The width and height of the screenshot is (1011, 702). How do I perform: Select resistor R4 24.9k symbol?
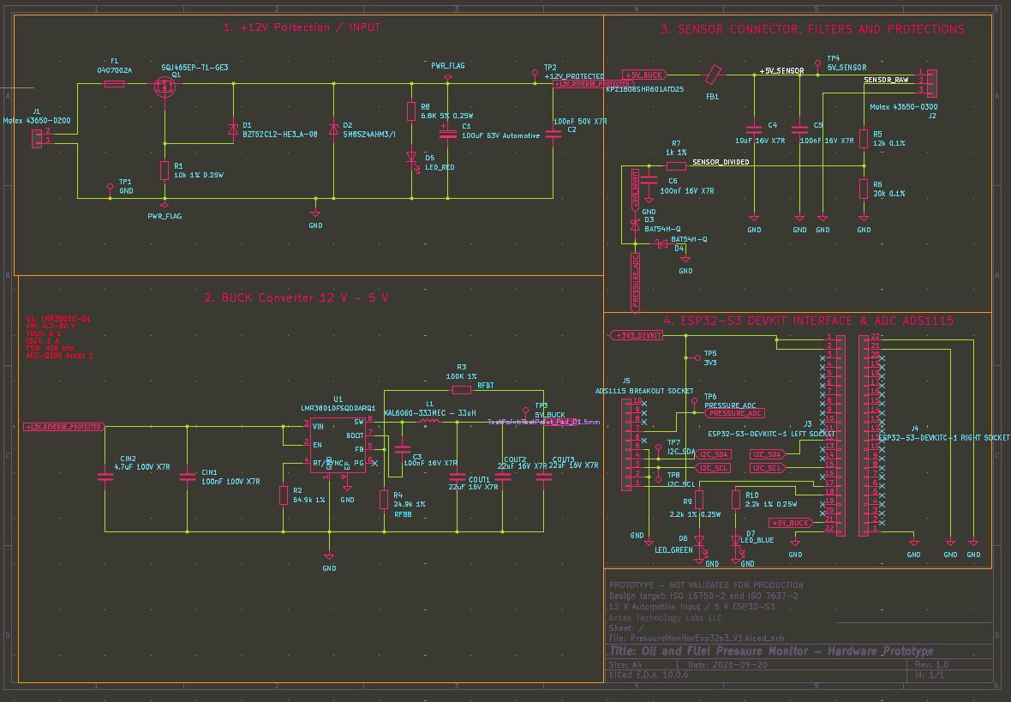tap(384, 500)
